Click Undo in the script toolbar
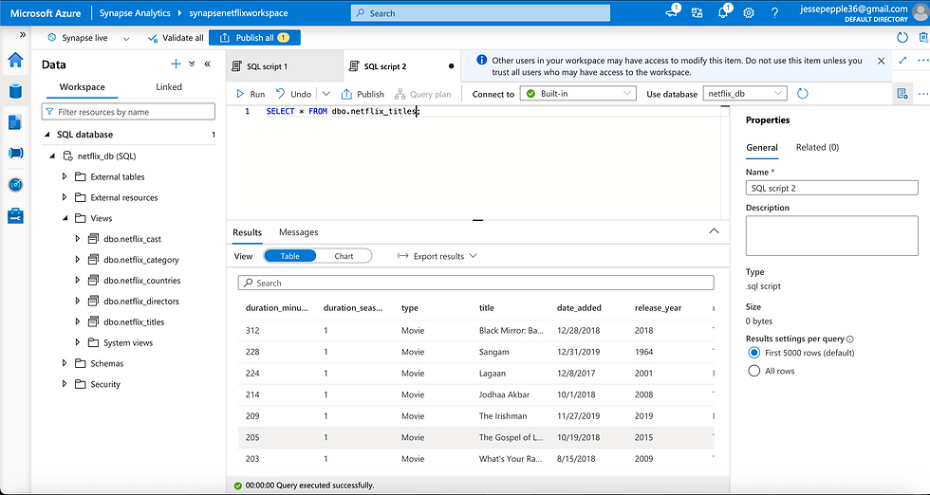930x495 pixels. pyautogui.click(x=293, y=94)
